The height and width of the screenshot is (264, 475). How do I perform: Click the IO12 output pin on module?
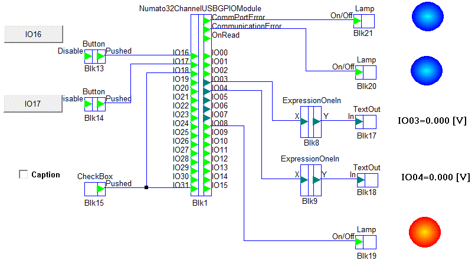[207, 163]
